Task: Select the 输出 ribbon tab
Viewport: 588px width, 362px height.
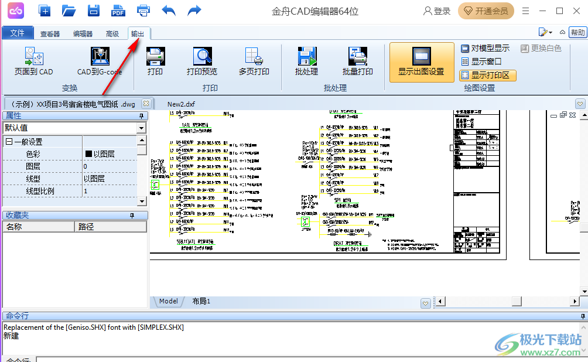Action: click(x=138, y=34)
